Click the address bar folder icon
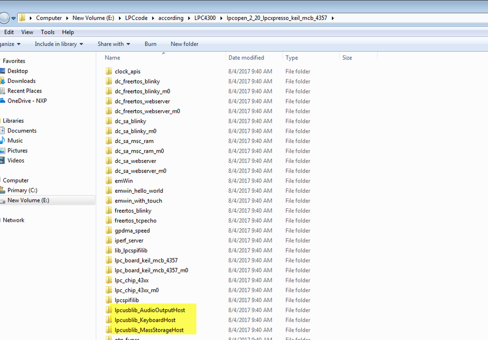The width and height of the screenshot is (488, 340). click(22, 18)
